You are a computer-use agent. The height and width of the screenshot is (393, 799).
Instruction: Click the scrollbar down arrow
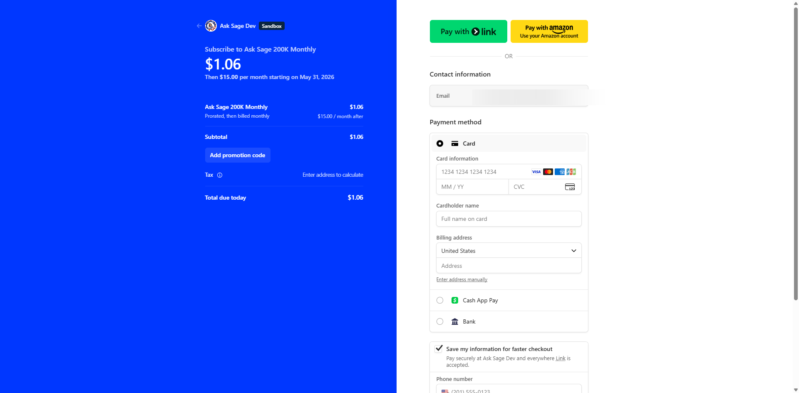click(796, 390)
